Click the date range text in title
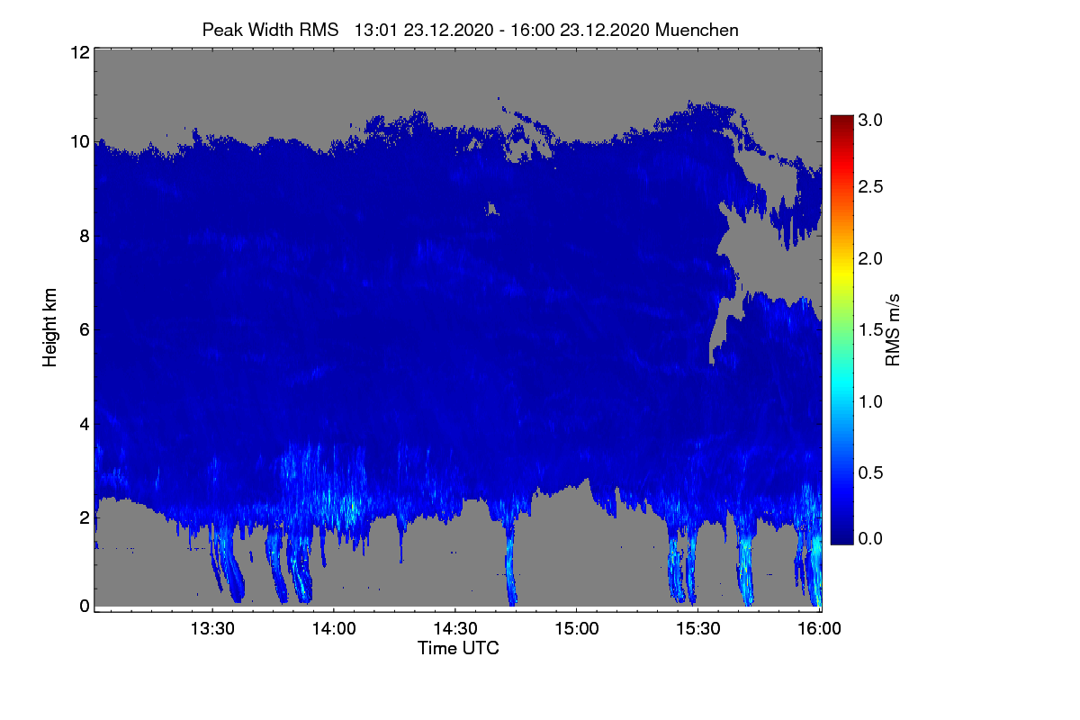Viewport: 1080px width, 720px height. point(503,30)
